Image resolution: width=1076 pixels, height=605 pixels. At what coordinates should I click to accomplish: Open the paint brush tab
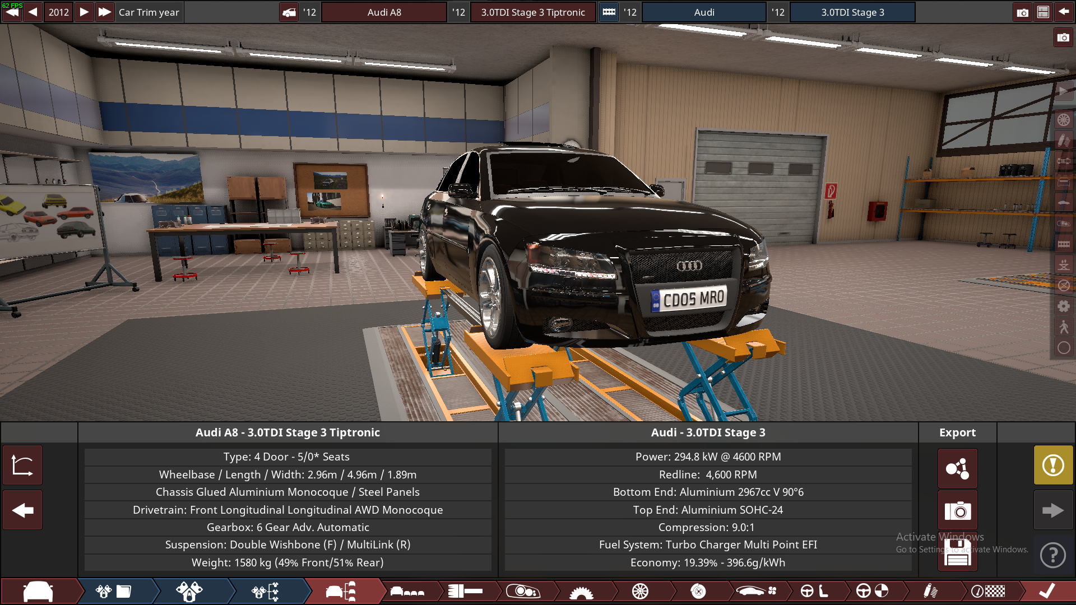coord(466,591)
